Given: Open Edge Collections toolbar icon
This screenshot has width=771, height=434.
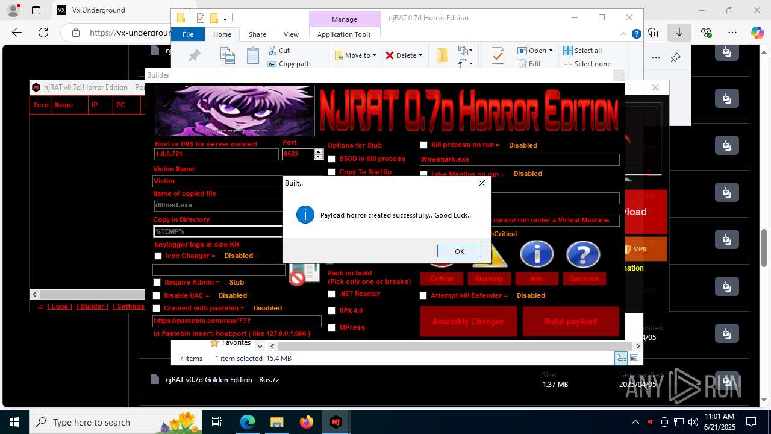Looking at the screenshot, I should [x=653, y=33].
